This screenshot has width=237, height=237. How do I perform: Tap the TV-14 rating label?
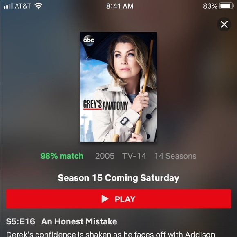[x=134, y=156]
